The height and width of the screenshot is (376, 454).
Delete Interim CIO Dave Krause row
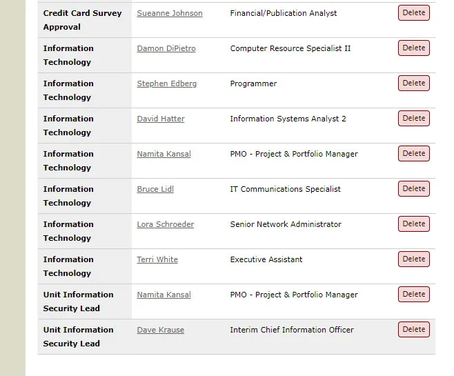tap(414, 329)
